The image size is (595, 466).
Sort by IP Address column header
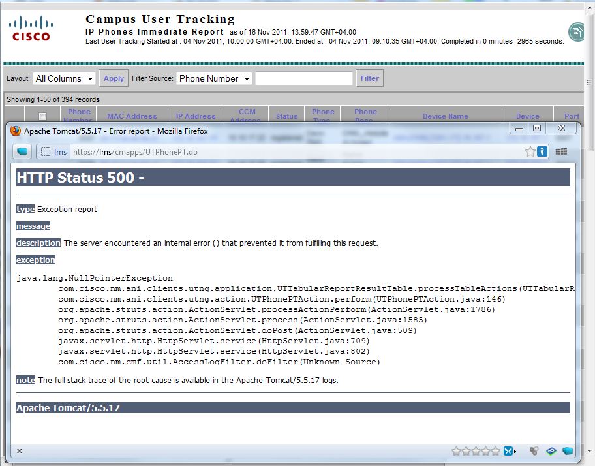(x=196, y=116)
